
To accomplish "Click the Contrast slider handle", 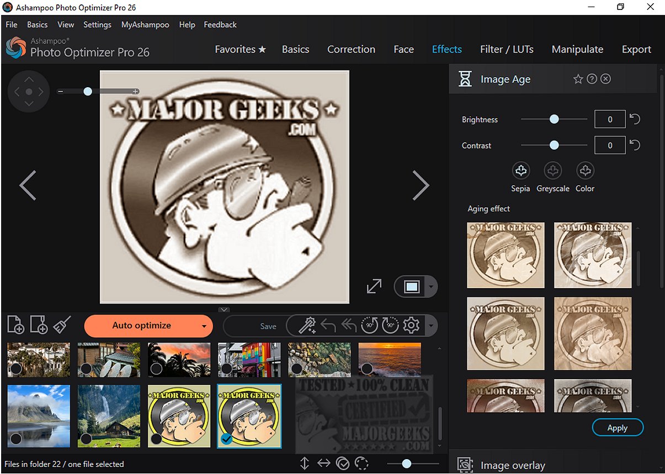I will tap(554, 146).
